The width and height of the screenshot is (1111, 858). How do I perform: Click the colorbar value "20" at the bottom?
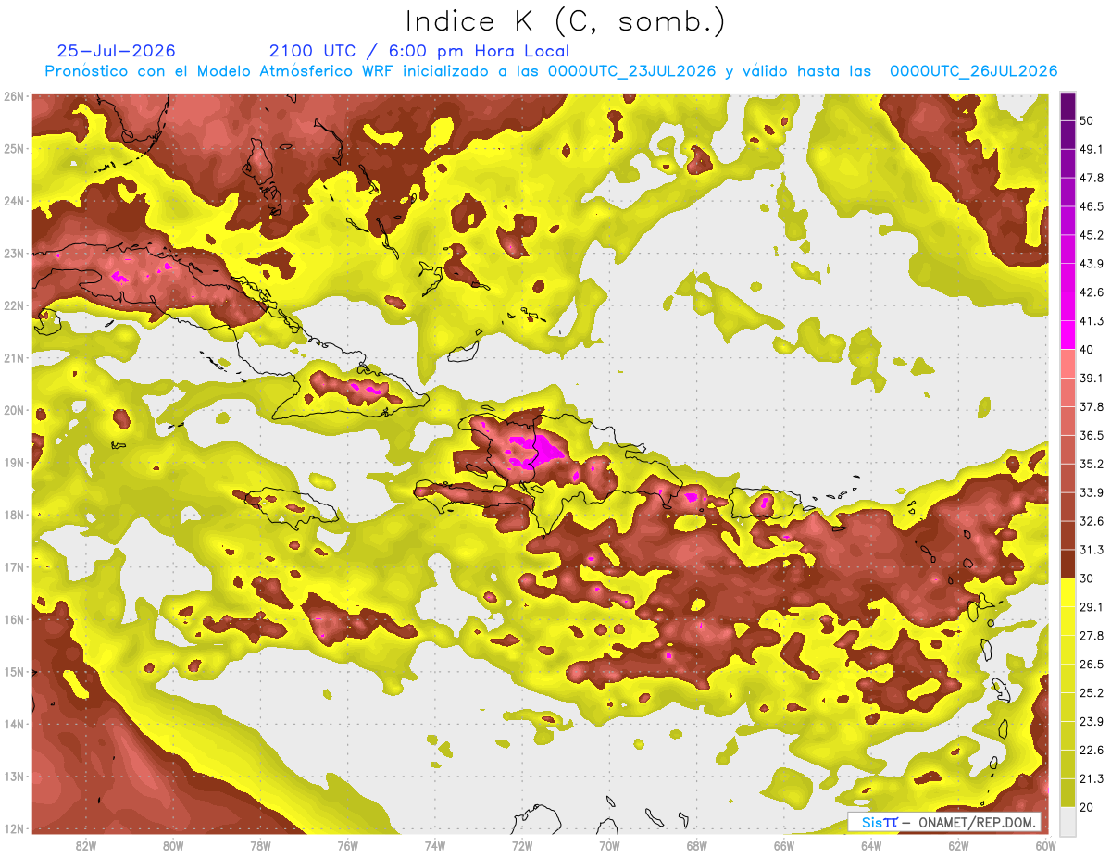1087,808
